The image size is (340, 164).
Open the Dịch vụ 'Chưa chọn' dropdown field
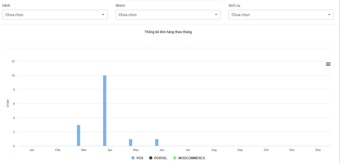(278, 15)
